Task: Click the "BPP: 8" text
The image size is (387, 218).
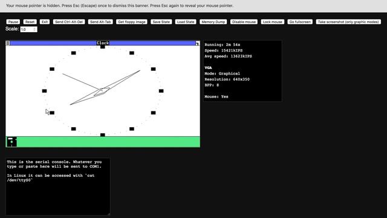Action: (x=212, y=85)
